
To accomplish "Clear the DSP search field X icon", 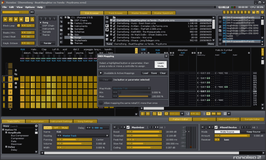I will tap(36, 126).
